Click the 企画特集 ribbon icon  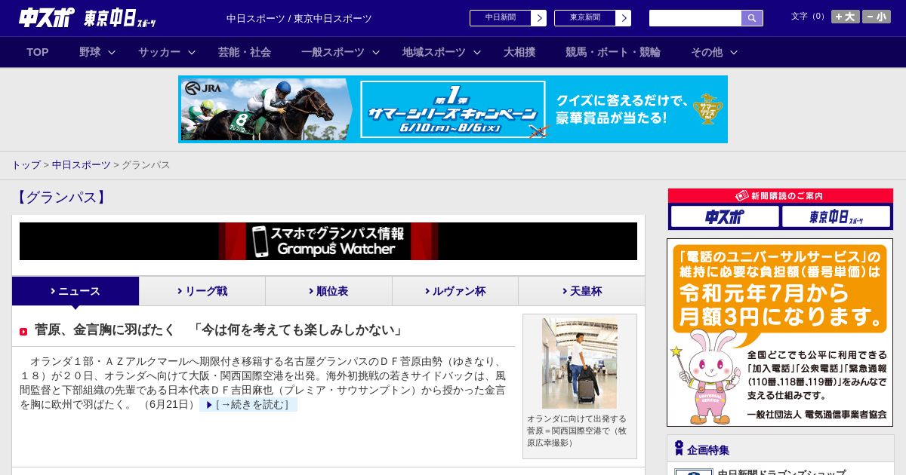coord(679,448)
